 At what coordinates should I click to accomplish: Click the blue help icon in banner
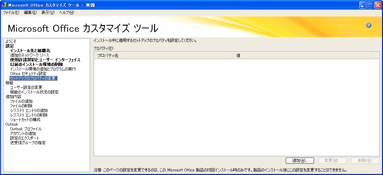369,25
